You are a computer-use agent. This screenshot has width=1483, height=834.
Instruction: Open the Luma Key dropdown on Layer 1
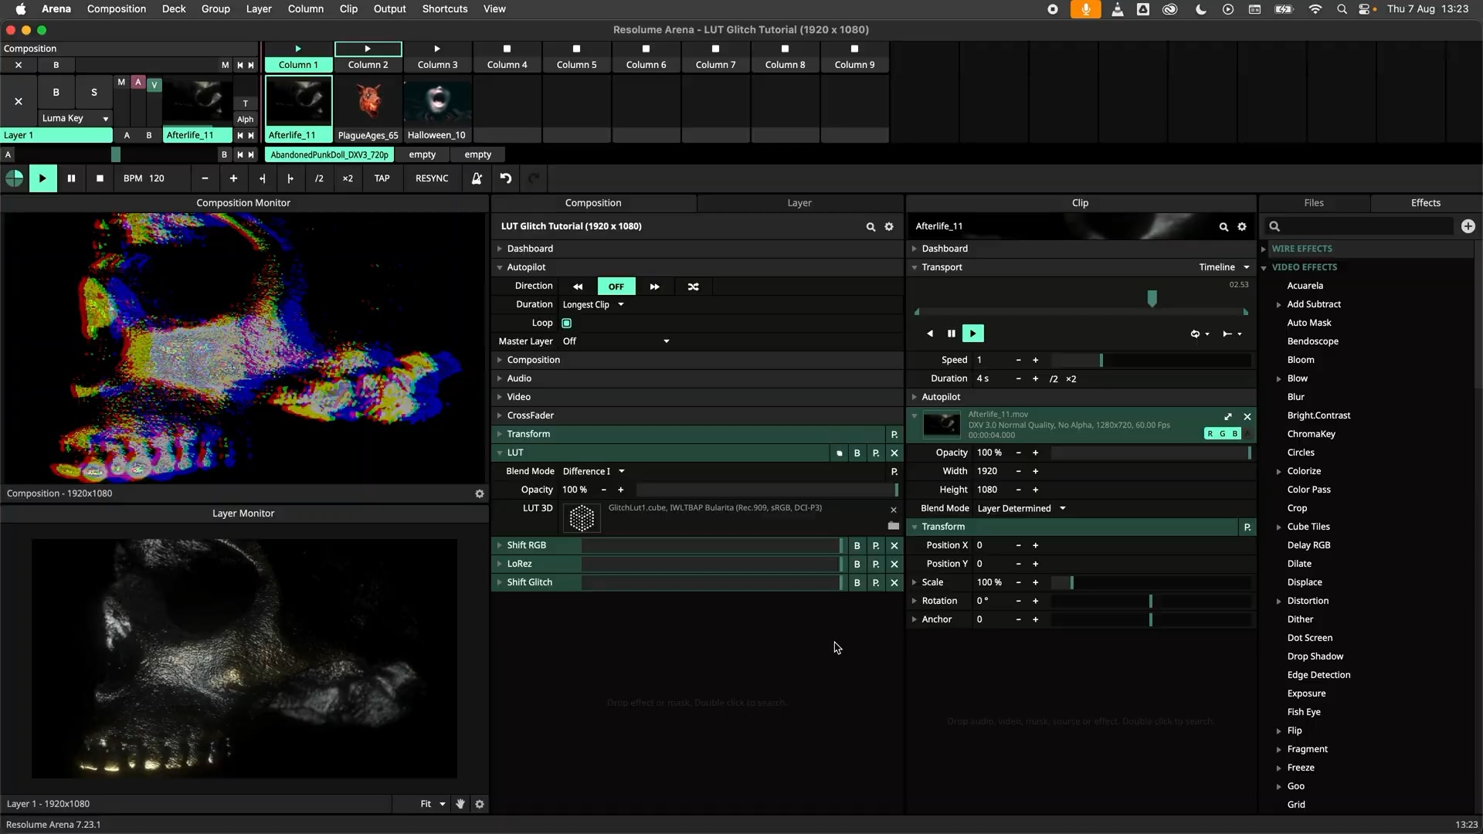[75, 118]
